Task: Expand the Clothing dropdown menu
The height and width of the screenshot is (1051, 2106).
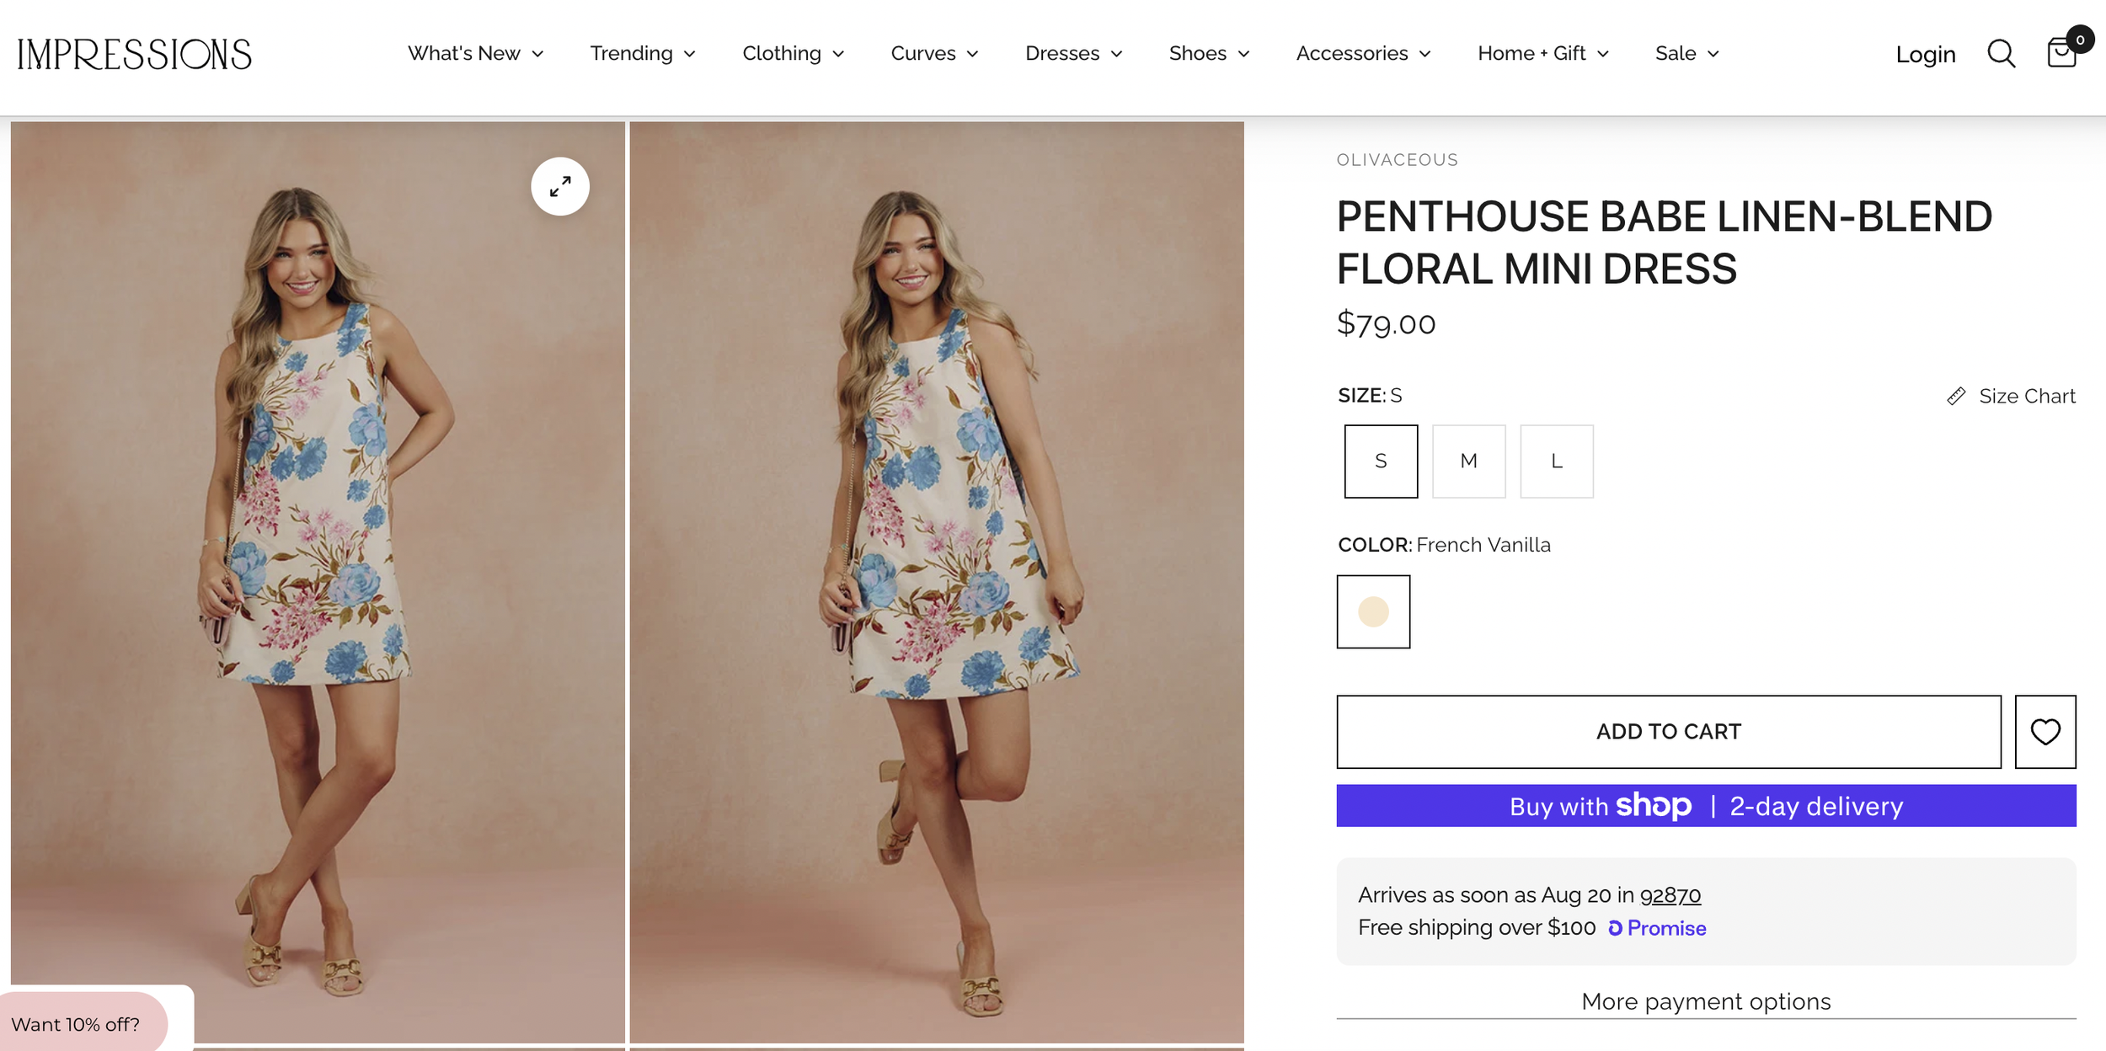Action: click(x=793, y=53)
